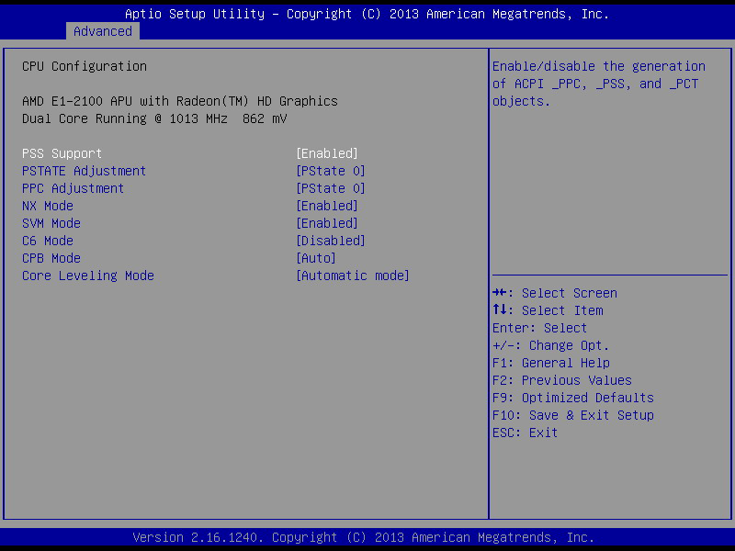
Task: Toggle SVM Mode Enabled value
Action: point(327,223)
